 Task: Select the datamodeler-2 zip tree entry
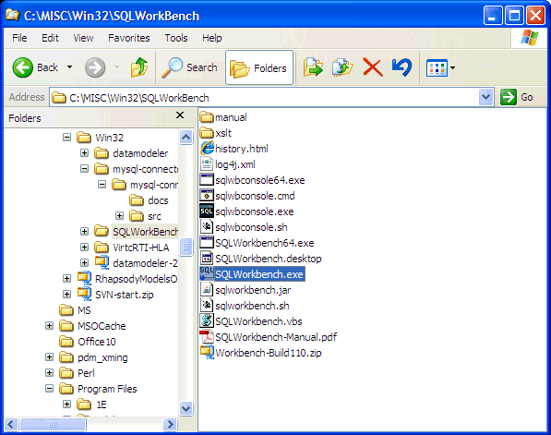coord(137,262)
